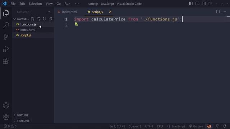The height and width of the screenshot is (129, 230).
Task: Open the Go menu
Action: (59, 4)
